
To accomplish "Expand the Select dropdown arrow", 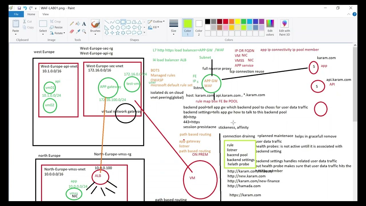I will point(43,34).
